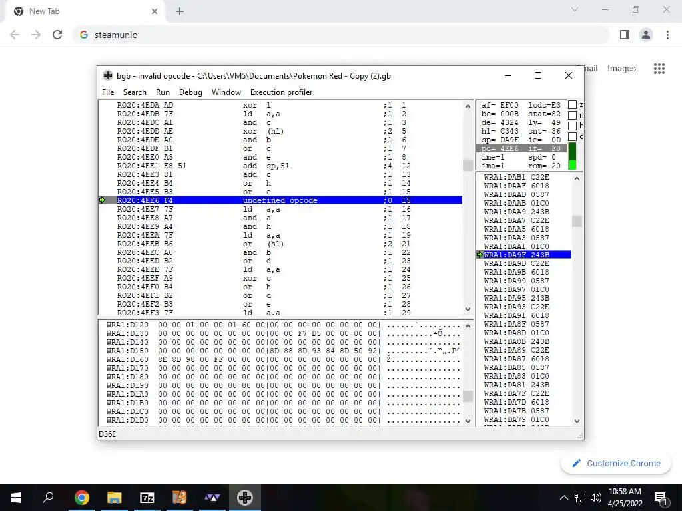Close the New Tab browser tab
Viewport: 682px width, 511px height.
tap(155, 11)
